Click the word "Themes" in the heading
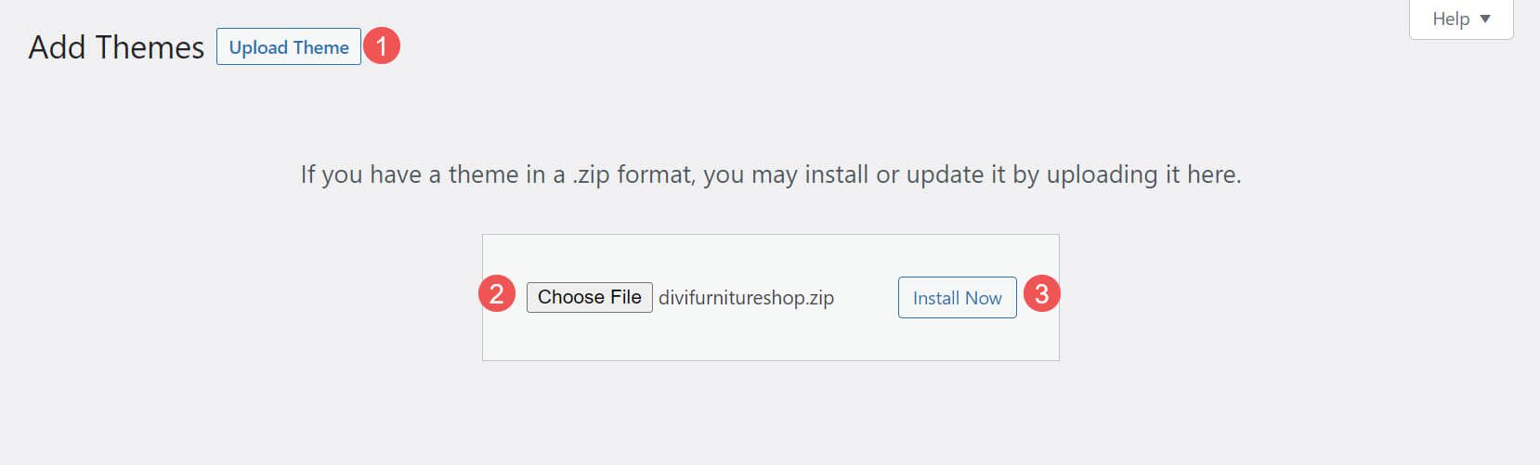Image resolution: width=1540 pixels, height=465 pixels. 154,47
